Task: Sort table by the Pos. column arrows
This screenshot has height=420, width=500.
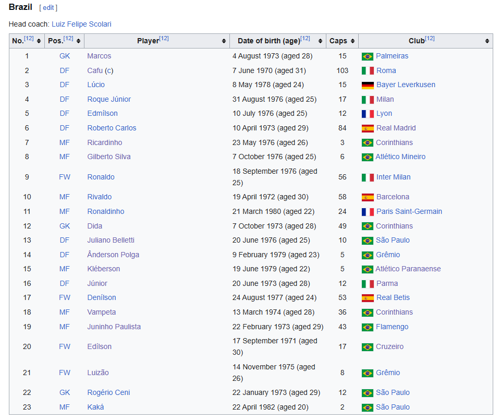Action: pos(78,41)
